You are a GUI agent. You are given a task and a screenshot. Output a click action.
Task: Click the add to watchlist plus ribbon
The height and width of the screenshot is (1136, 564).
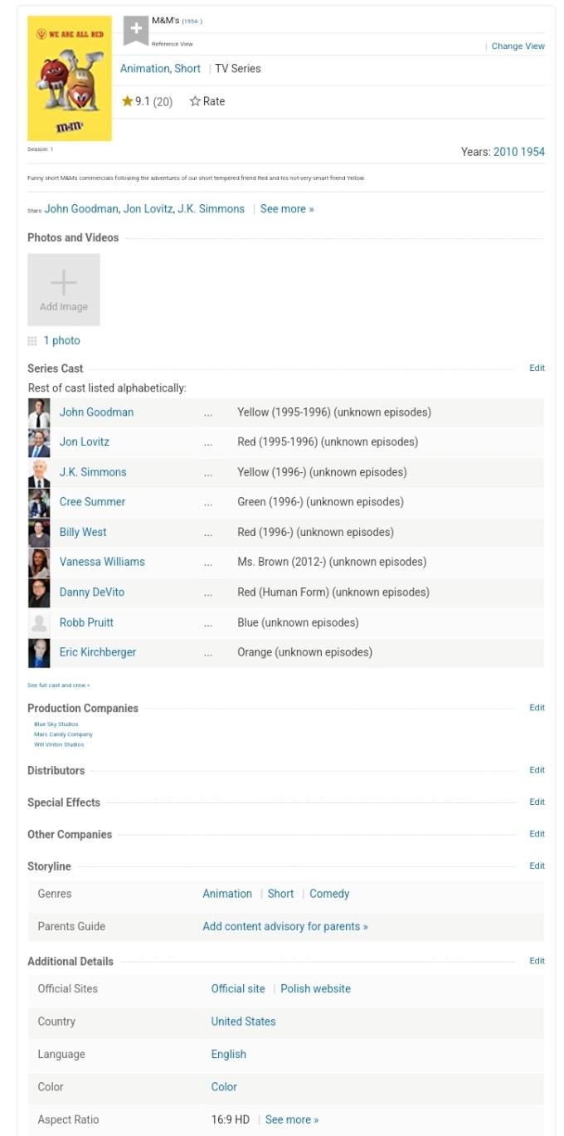pyautogui.click(x=136, y=30)
